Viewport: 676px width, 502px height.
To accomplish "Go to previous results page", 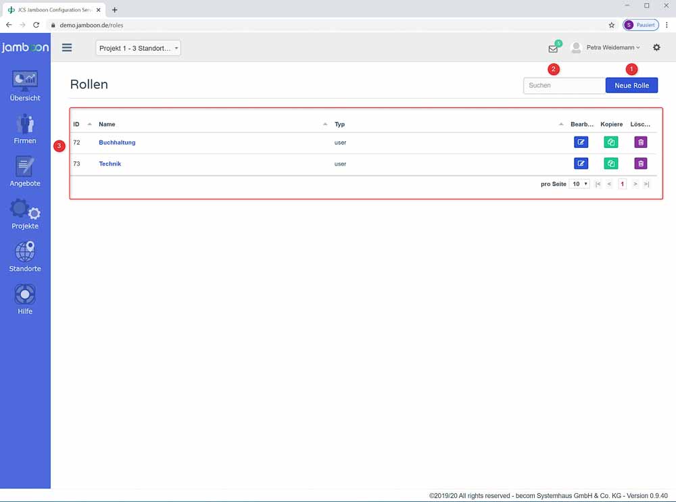I will tap(609, 184).
